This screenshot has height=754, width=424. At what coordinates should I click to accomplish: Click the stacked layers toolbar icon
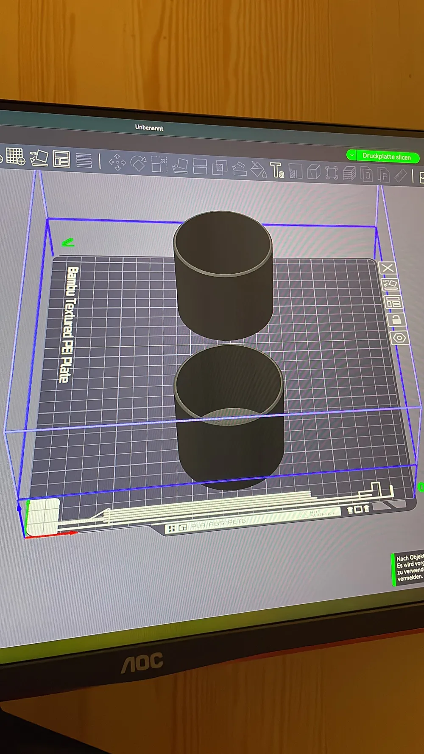tap(349, 174)
